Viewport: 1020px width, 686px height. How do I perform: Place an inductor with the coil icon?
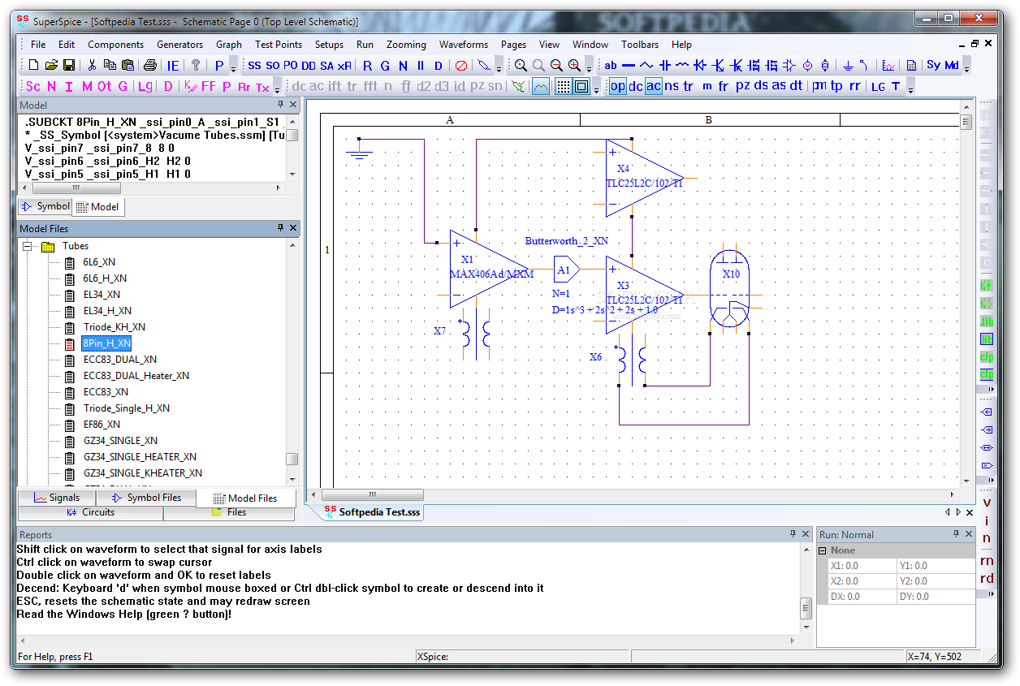[x=682, y=65]
